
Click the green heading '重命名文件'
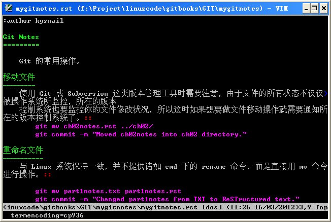(x=23, y=150)
